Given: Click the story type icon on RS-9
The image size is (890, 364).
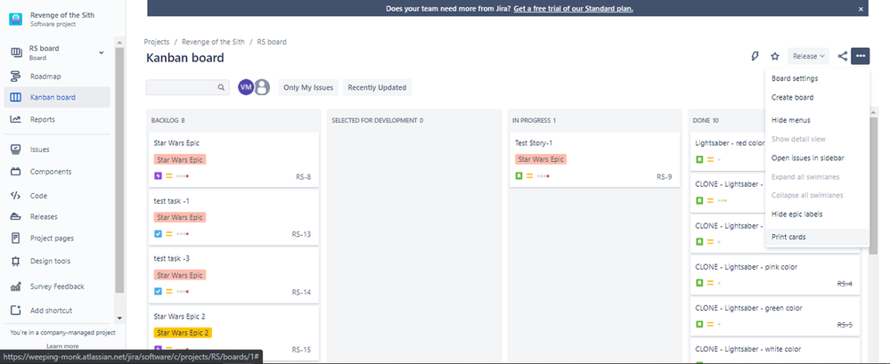Looking at the screenshot, I should click(518, 176).
